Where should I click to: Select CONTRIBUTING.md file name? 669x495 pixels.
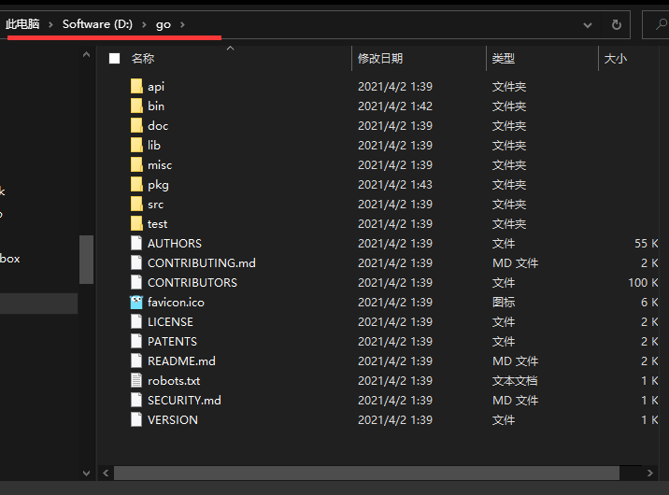click(x=202, y=262)
